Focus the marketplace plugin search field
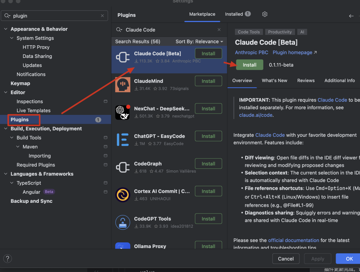Screen dimensions: 360x272 [169, 30]
